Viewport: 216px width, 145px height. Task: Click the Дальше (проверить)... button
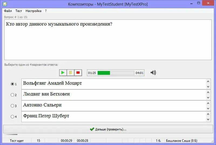[108, 129]
